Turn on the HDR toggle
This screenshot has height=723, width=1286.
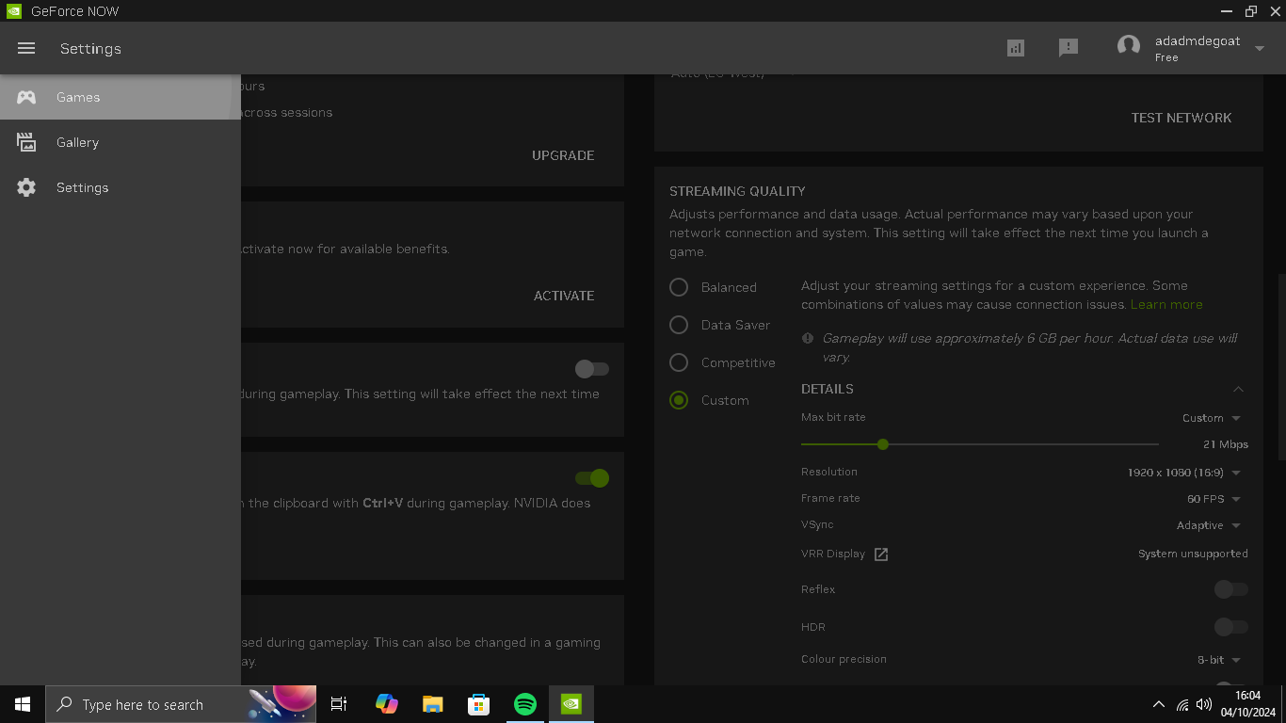pyautogui.click(x=1230, y=627)
